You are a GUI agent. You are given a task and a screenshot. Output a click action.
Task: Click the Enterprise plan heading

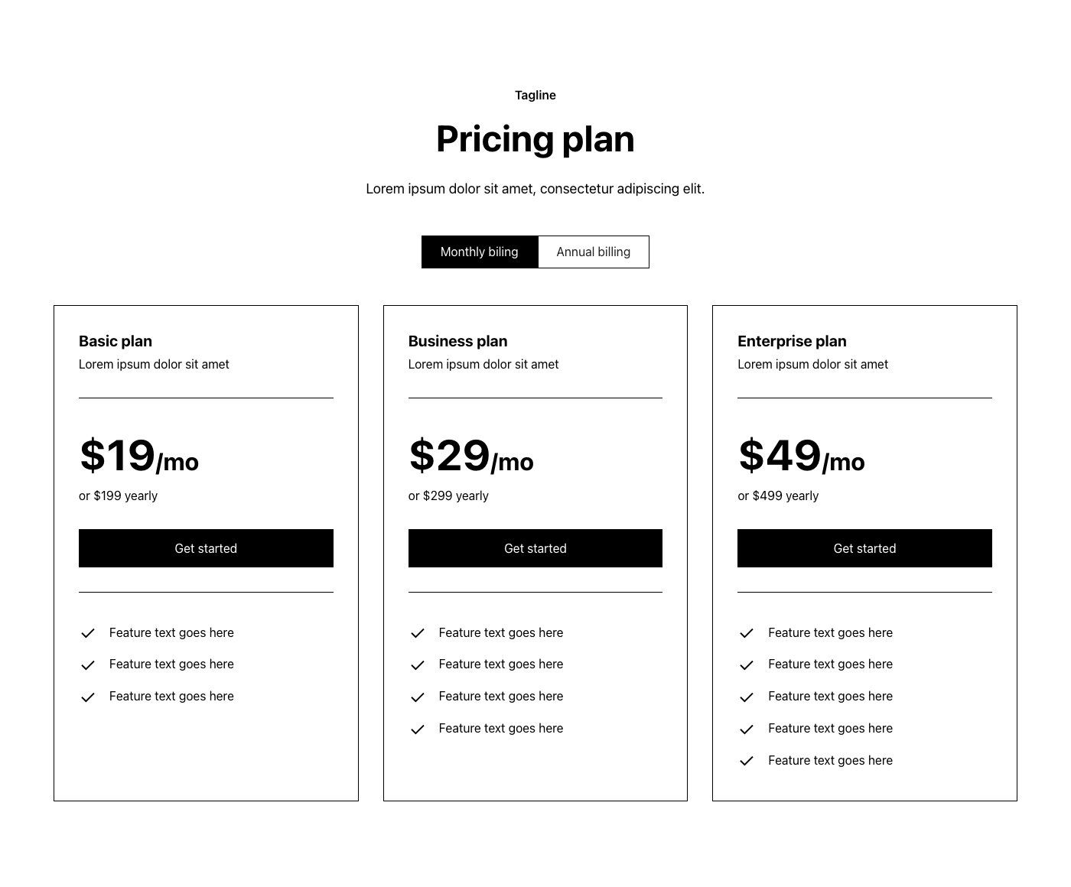(x=792, y=341)
